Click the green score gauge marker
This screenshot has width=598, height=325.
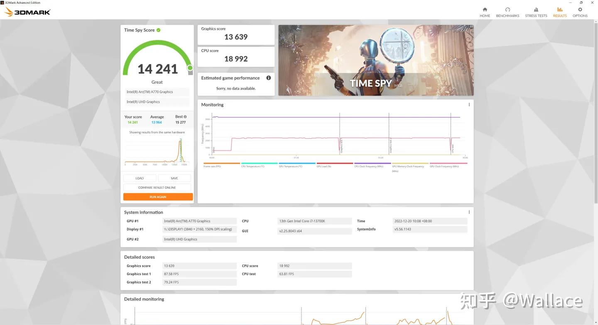coord(190,68)
